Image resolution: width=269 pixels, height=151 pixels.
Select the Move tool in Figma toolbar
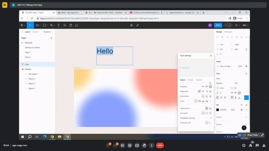(30, 25)
